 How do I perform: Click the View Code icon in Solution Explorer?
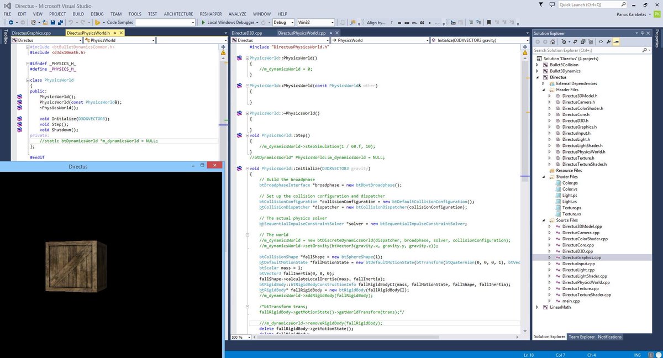(x=601, y=41)
